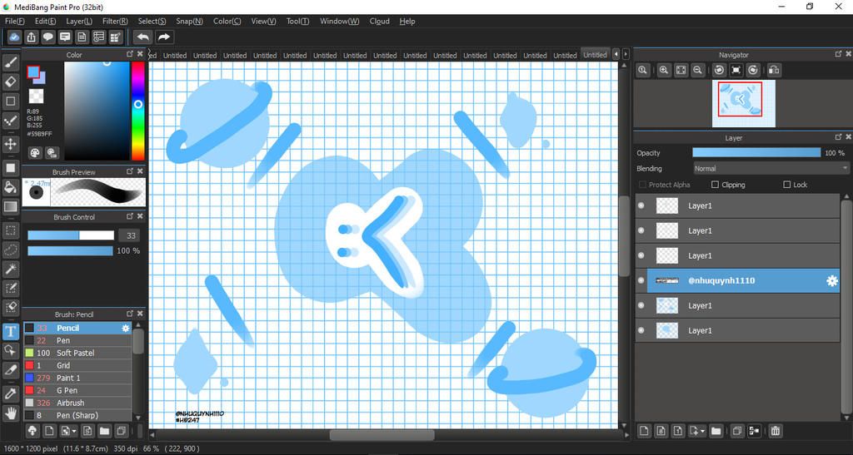Close the Color panel
This screenshot has height=455, width=853.
(140, 54)
